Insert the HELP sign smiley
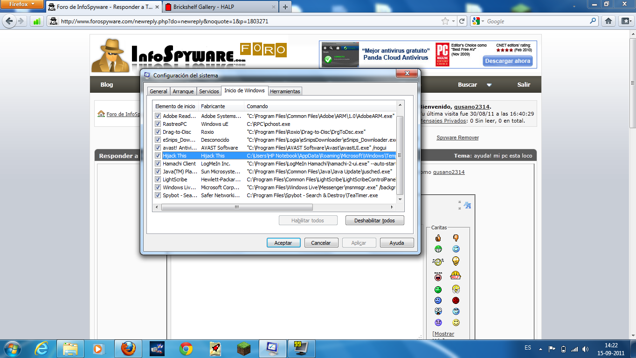 coord(456,276)
